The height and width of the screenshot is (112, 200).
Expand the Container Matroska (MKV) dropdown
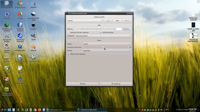(103, 36)
